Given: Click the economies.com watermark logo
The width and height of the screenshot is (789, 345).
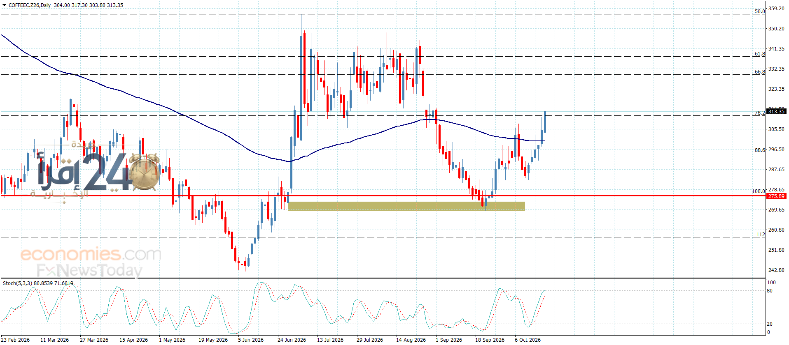Looking at the screenshot, I should pyautogui.click(x=91, y=254).
